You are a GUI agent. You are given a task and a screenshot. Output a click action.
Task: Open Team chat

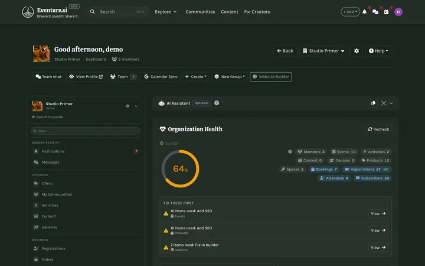coord(48,77)
